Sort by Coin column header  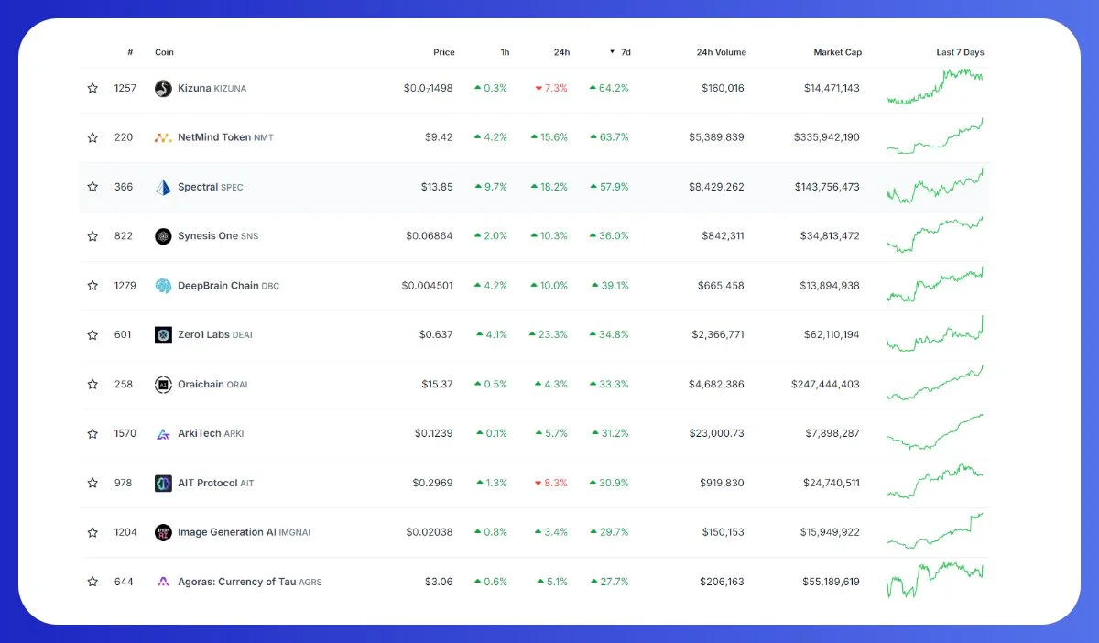(x=164, y=52)
